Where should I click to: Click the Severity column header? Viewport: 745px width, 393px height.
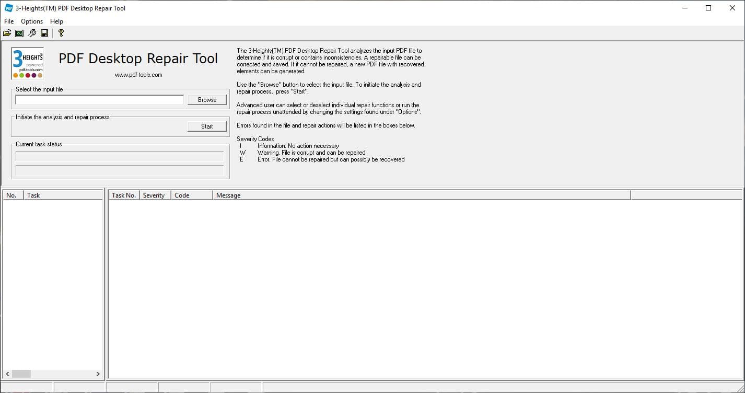click(155, 195)
